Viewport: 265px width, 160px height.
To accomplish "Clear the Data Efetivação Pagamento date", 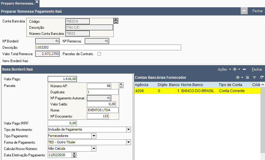I will [x=74, y=154].
